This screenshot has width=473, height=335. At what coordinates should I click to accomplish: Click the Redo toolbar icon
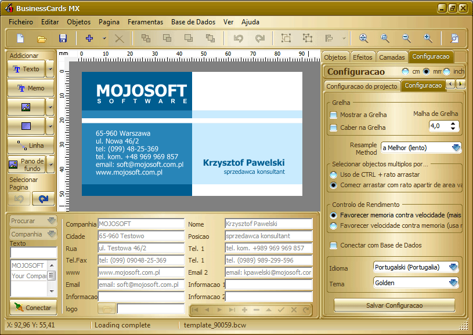260,38
